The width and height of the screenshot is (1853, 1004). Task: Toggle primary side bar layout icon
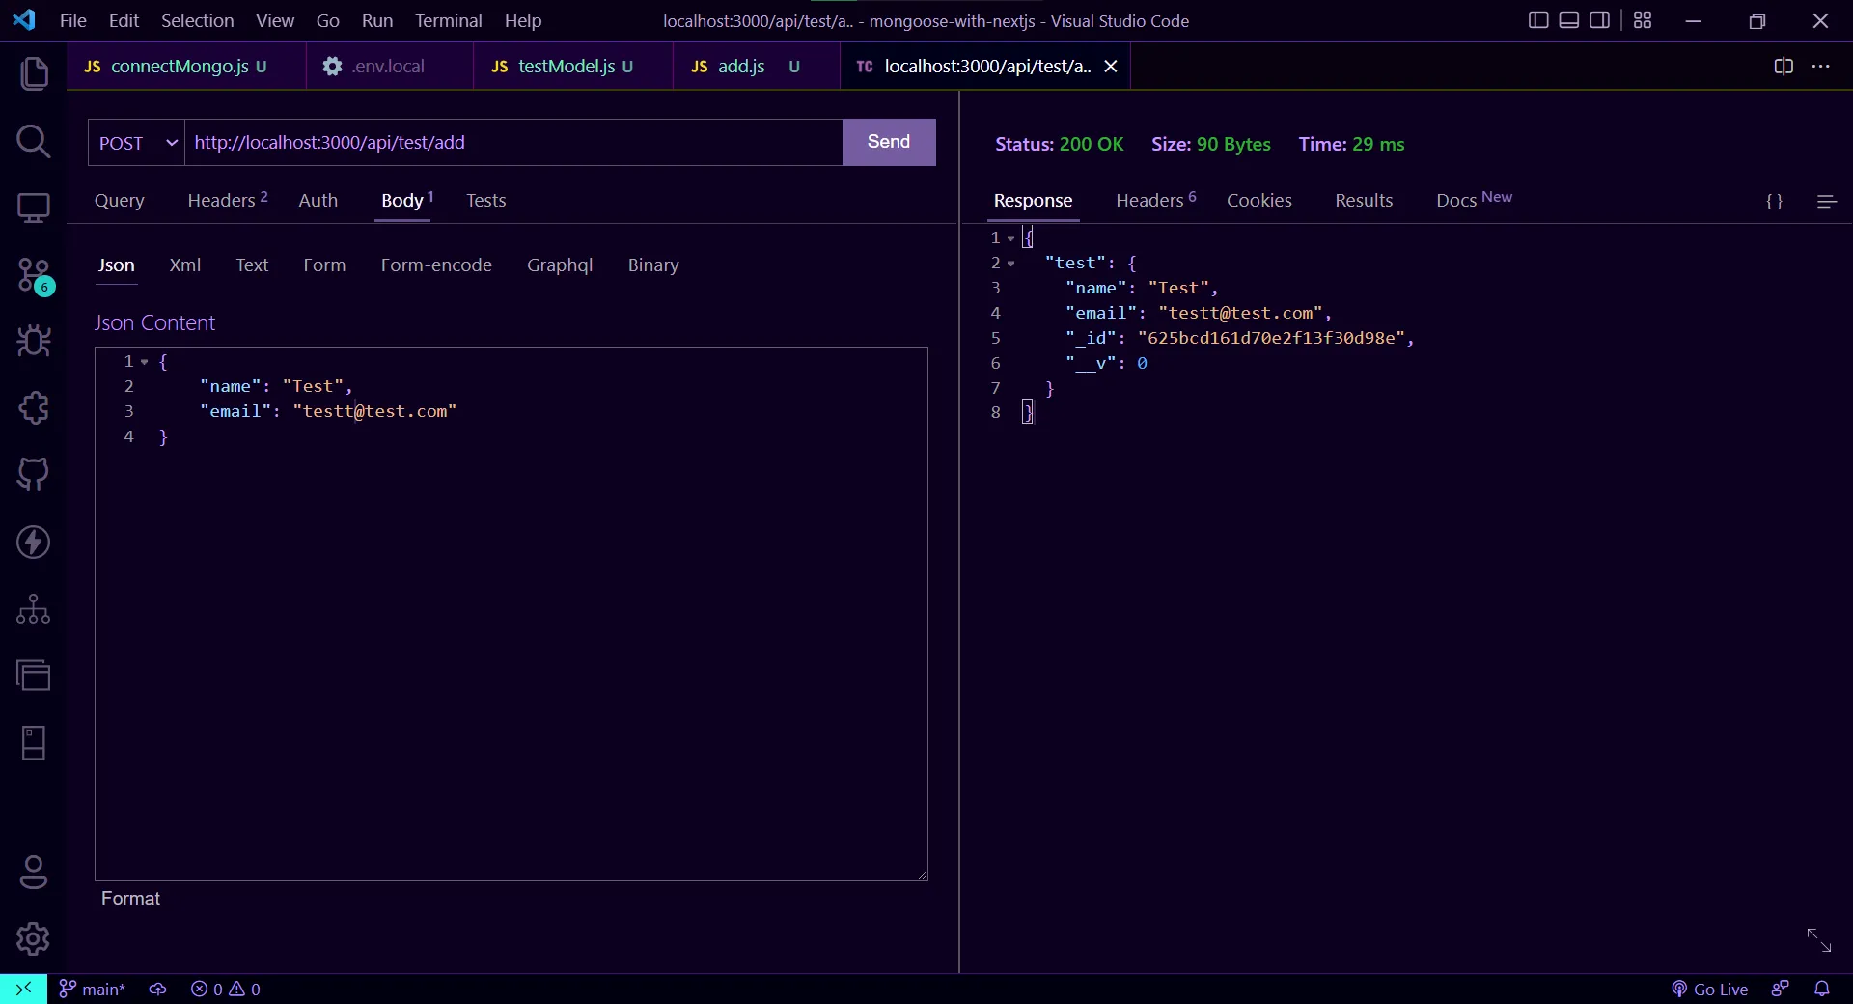click(x=1538, y=20)
